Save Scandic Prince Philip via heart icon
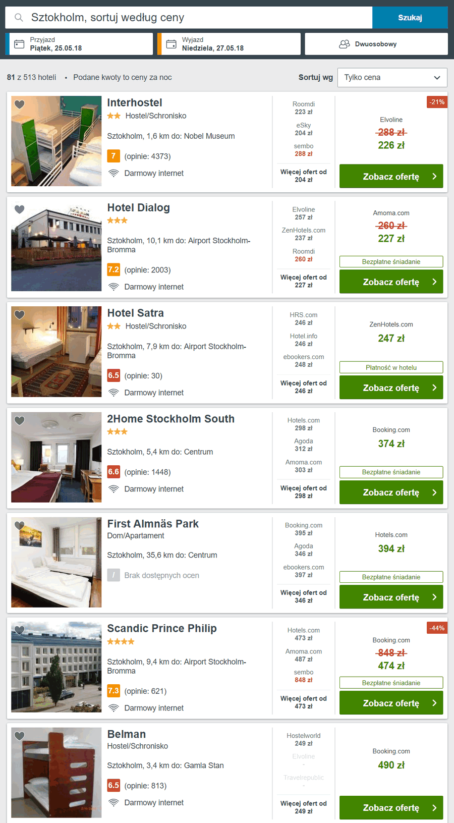The height and width of the screenshot is (823, 454). (19, 630)
